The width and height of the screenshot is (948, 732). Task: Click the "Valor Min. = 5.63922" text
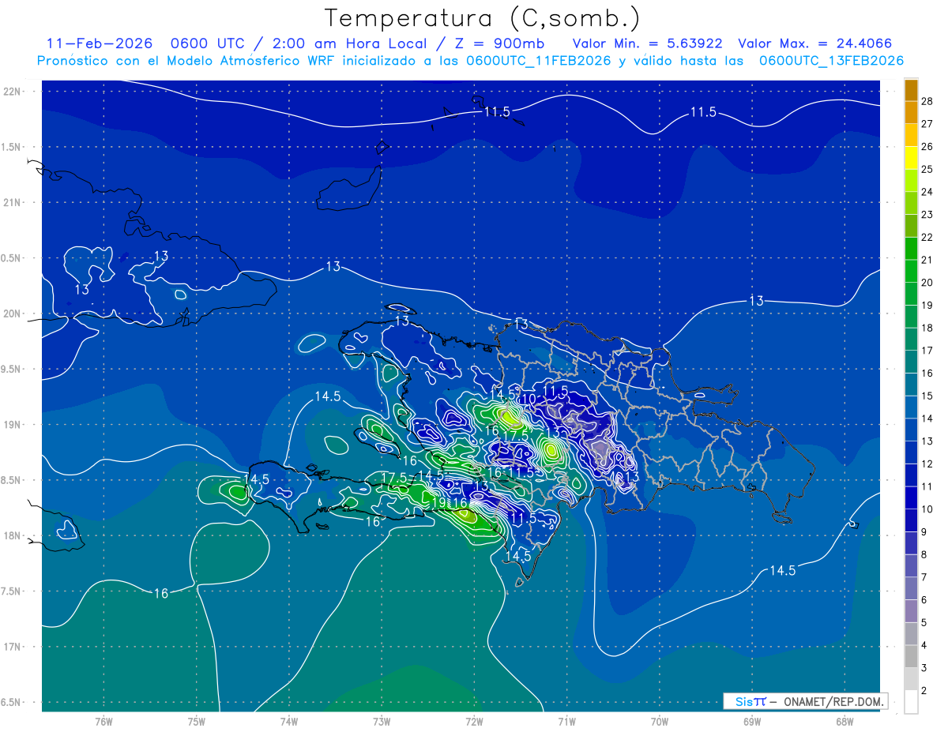tap(647, 43)
